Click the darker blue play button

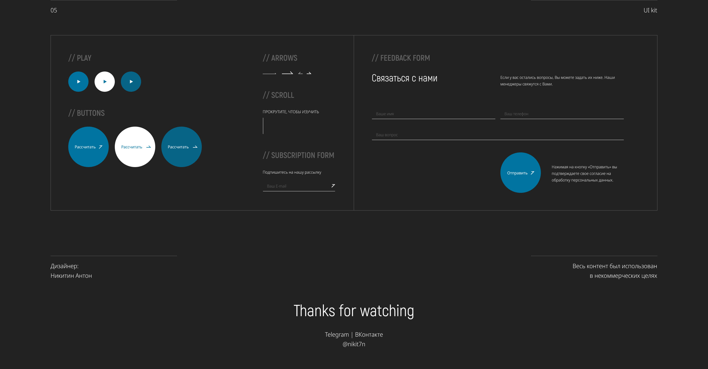tap(131, 82)
